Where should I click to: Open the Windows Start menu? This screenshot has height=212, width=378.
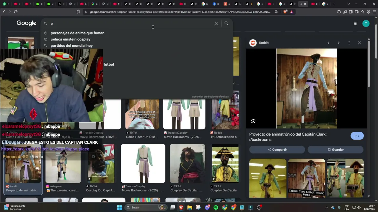click(119, 208)
